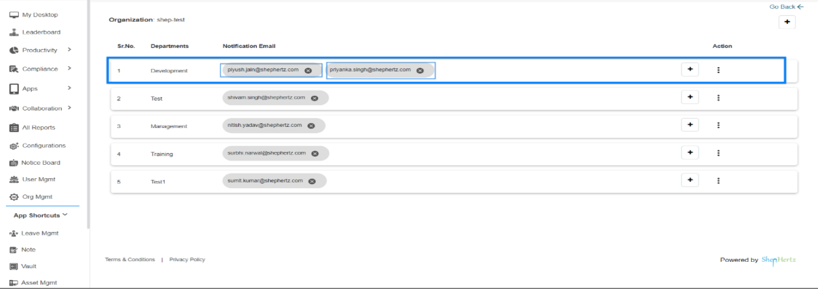818x289 pixels.
Task: Remove piyush.jain@shephertz.com email chip
Action: click(308, 70)
